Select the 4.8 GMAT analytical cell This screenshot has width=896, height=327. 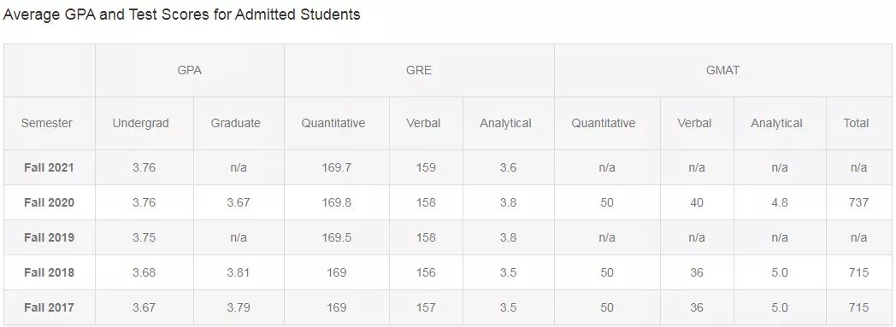click(780, 202)
